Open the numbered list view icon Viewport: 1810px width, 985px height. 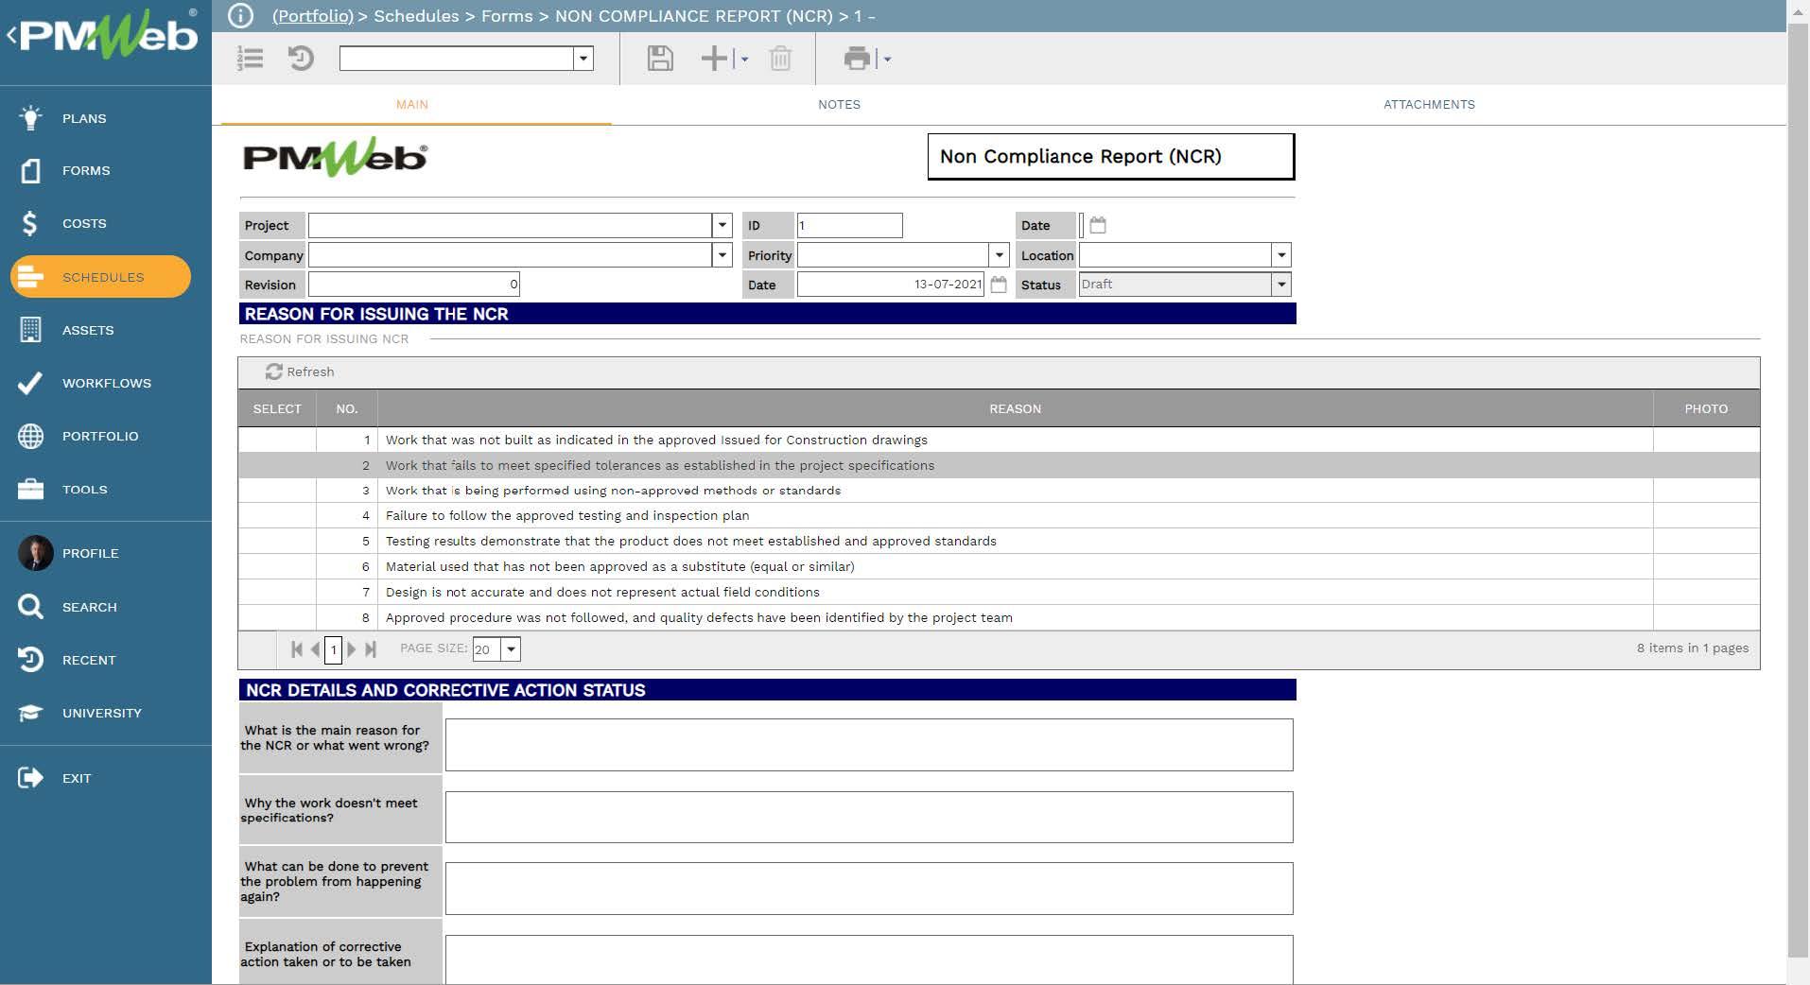click(251, 59)
